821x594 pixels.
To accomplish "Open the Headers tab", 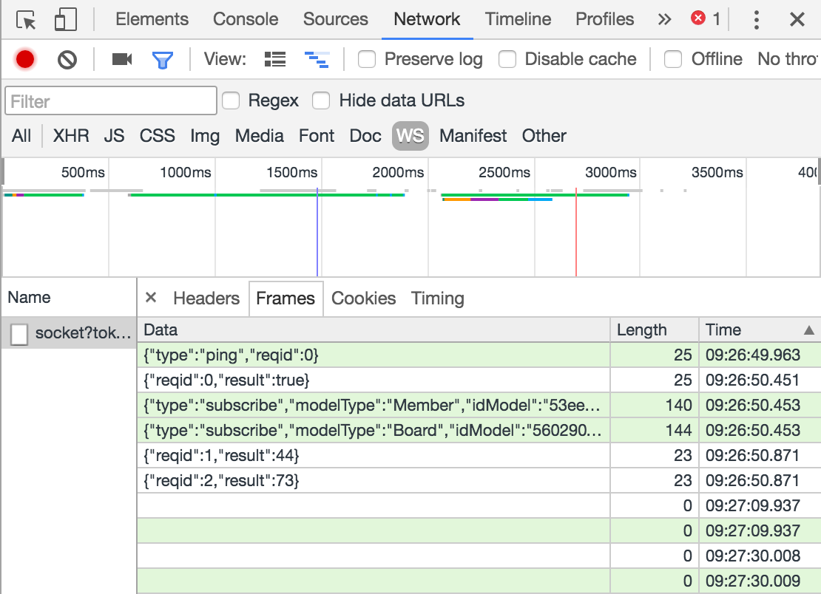I will (x=206, y=298).
